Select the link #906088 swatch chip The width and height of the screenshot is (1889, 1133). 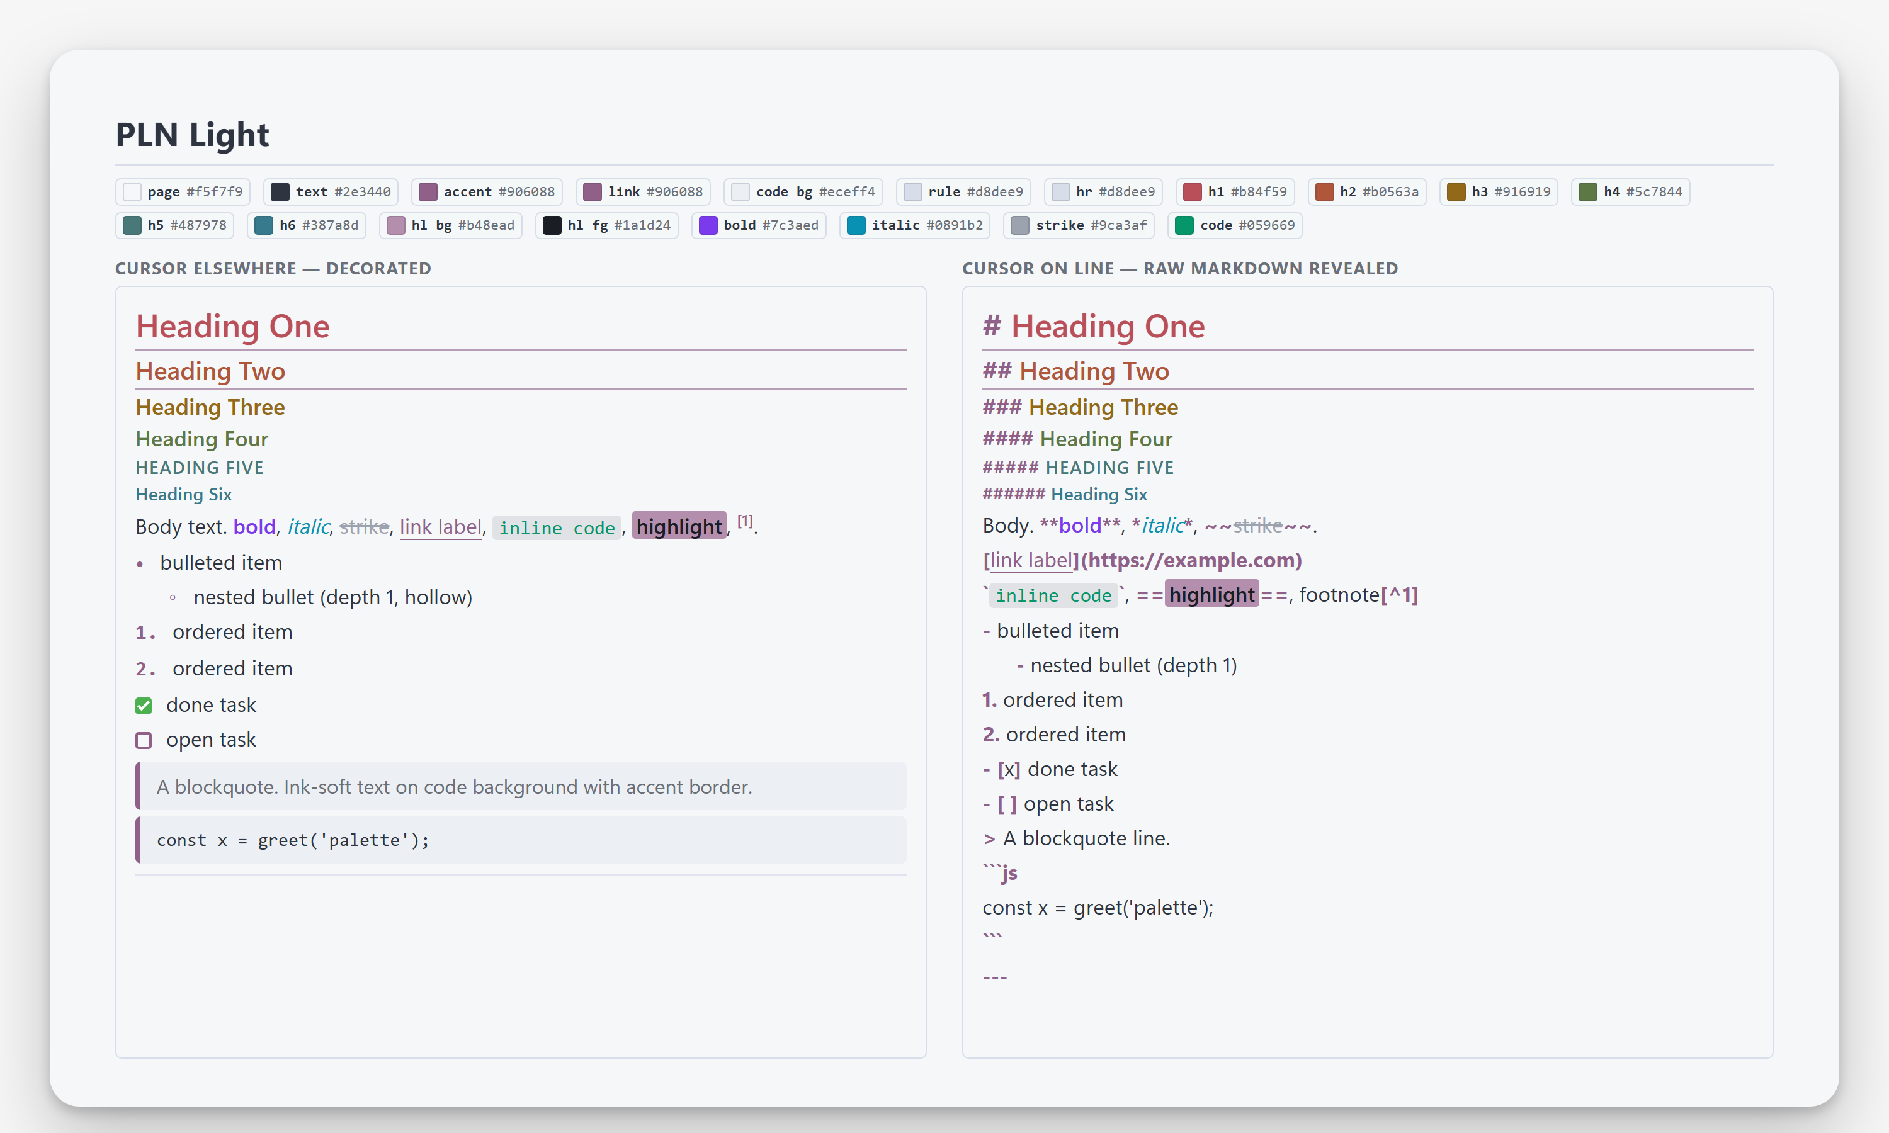pyautogui.click(x=643, y=191)
